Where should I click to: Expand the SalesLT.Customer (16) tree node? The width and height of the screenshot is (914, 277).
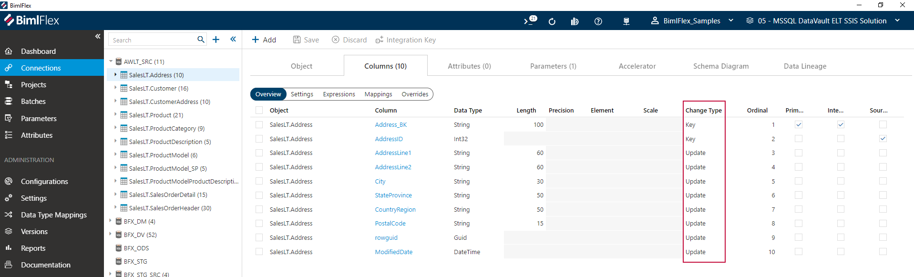[115, 88]
